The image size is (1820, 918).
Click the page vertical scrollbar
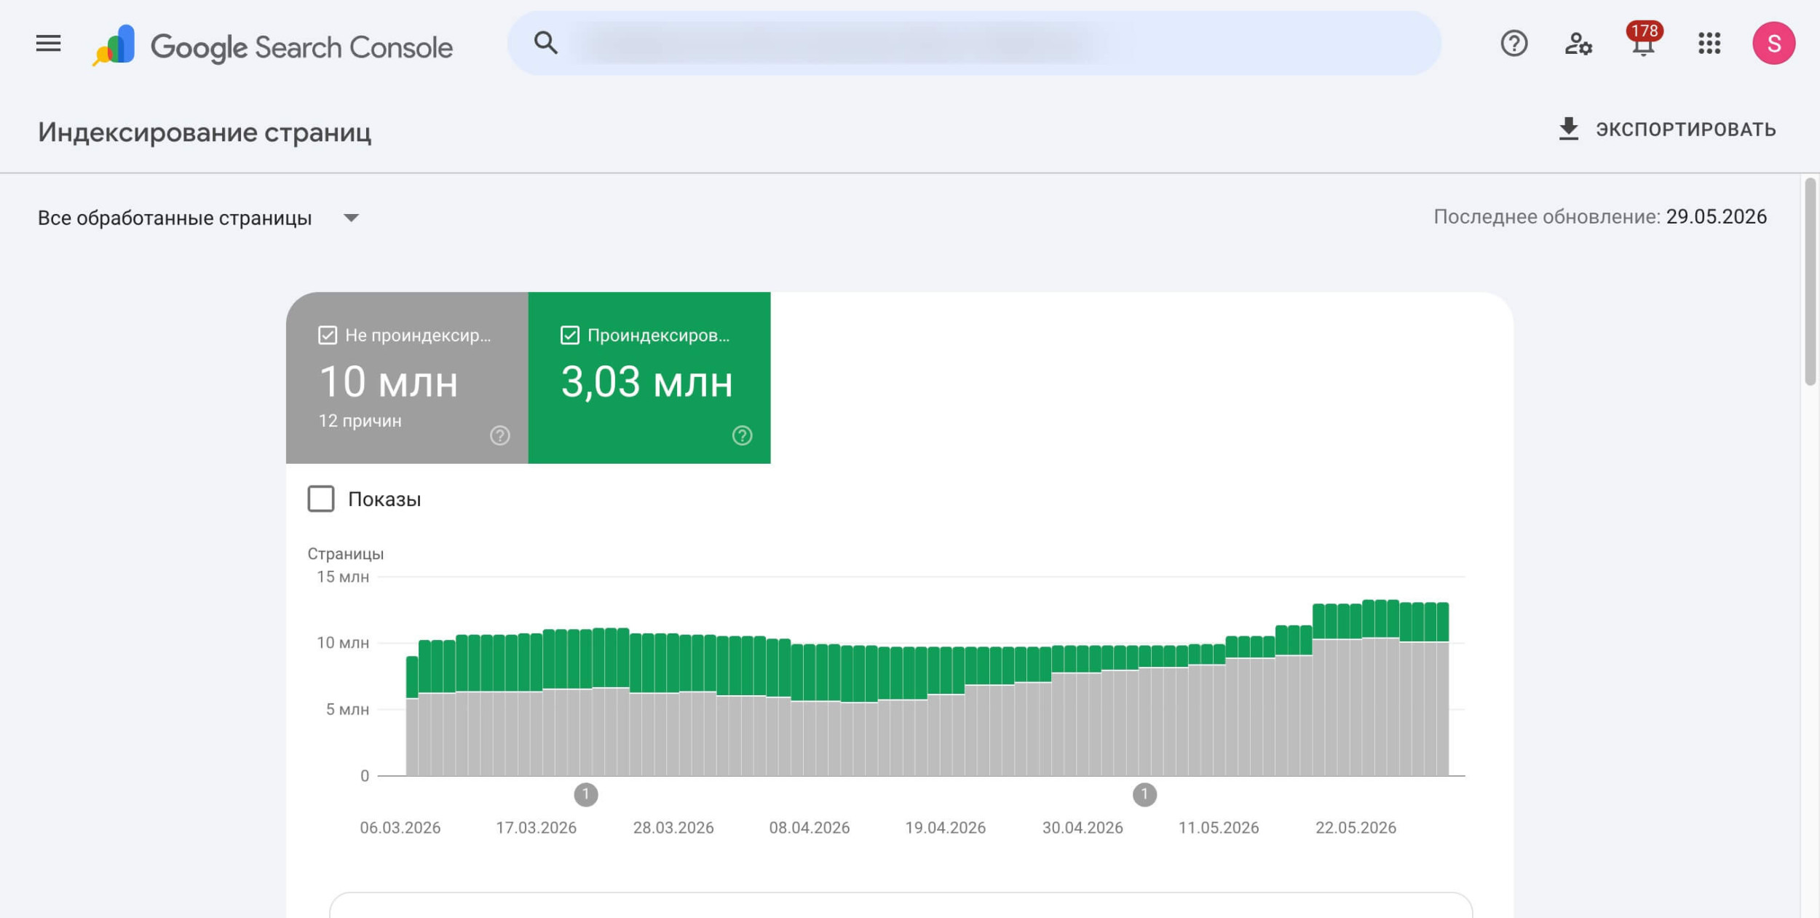pyautogui.click(x=1810, y=282)
